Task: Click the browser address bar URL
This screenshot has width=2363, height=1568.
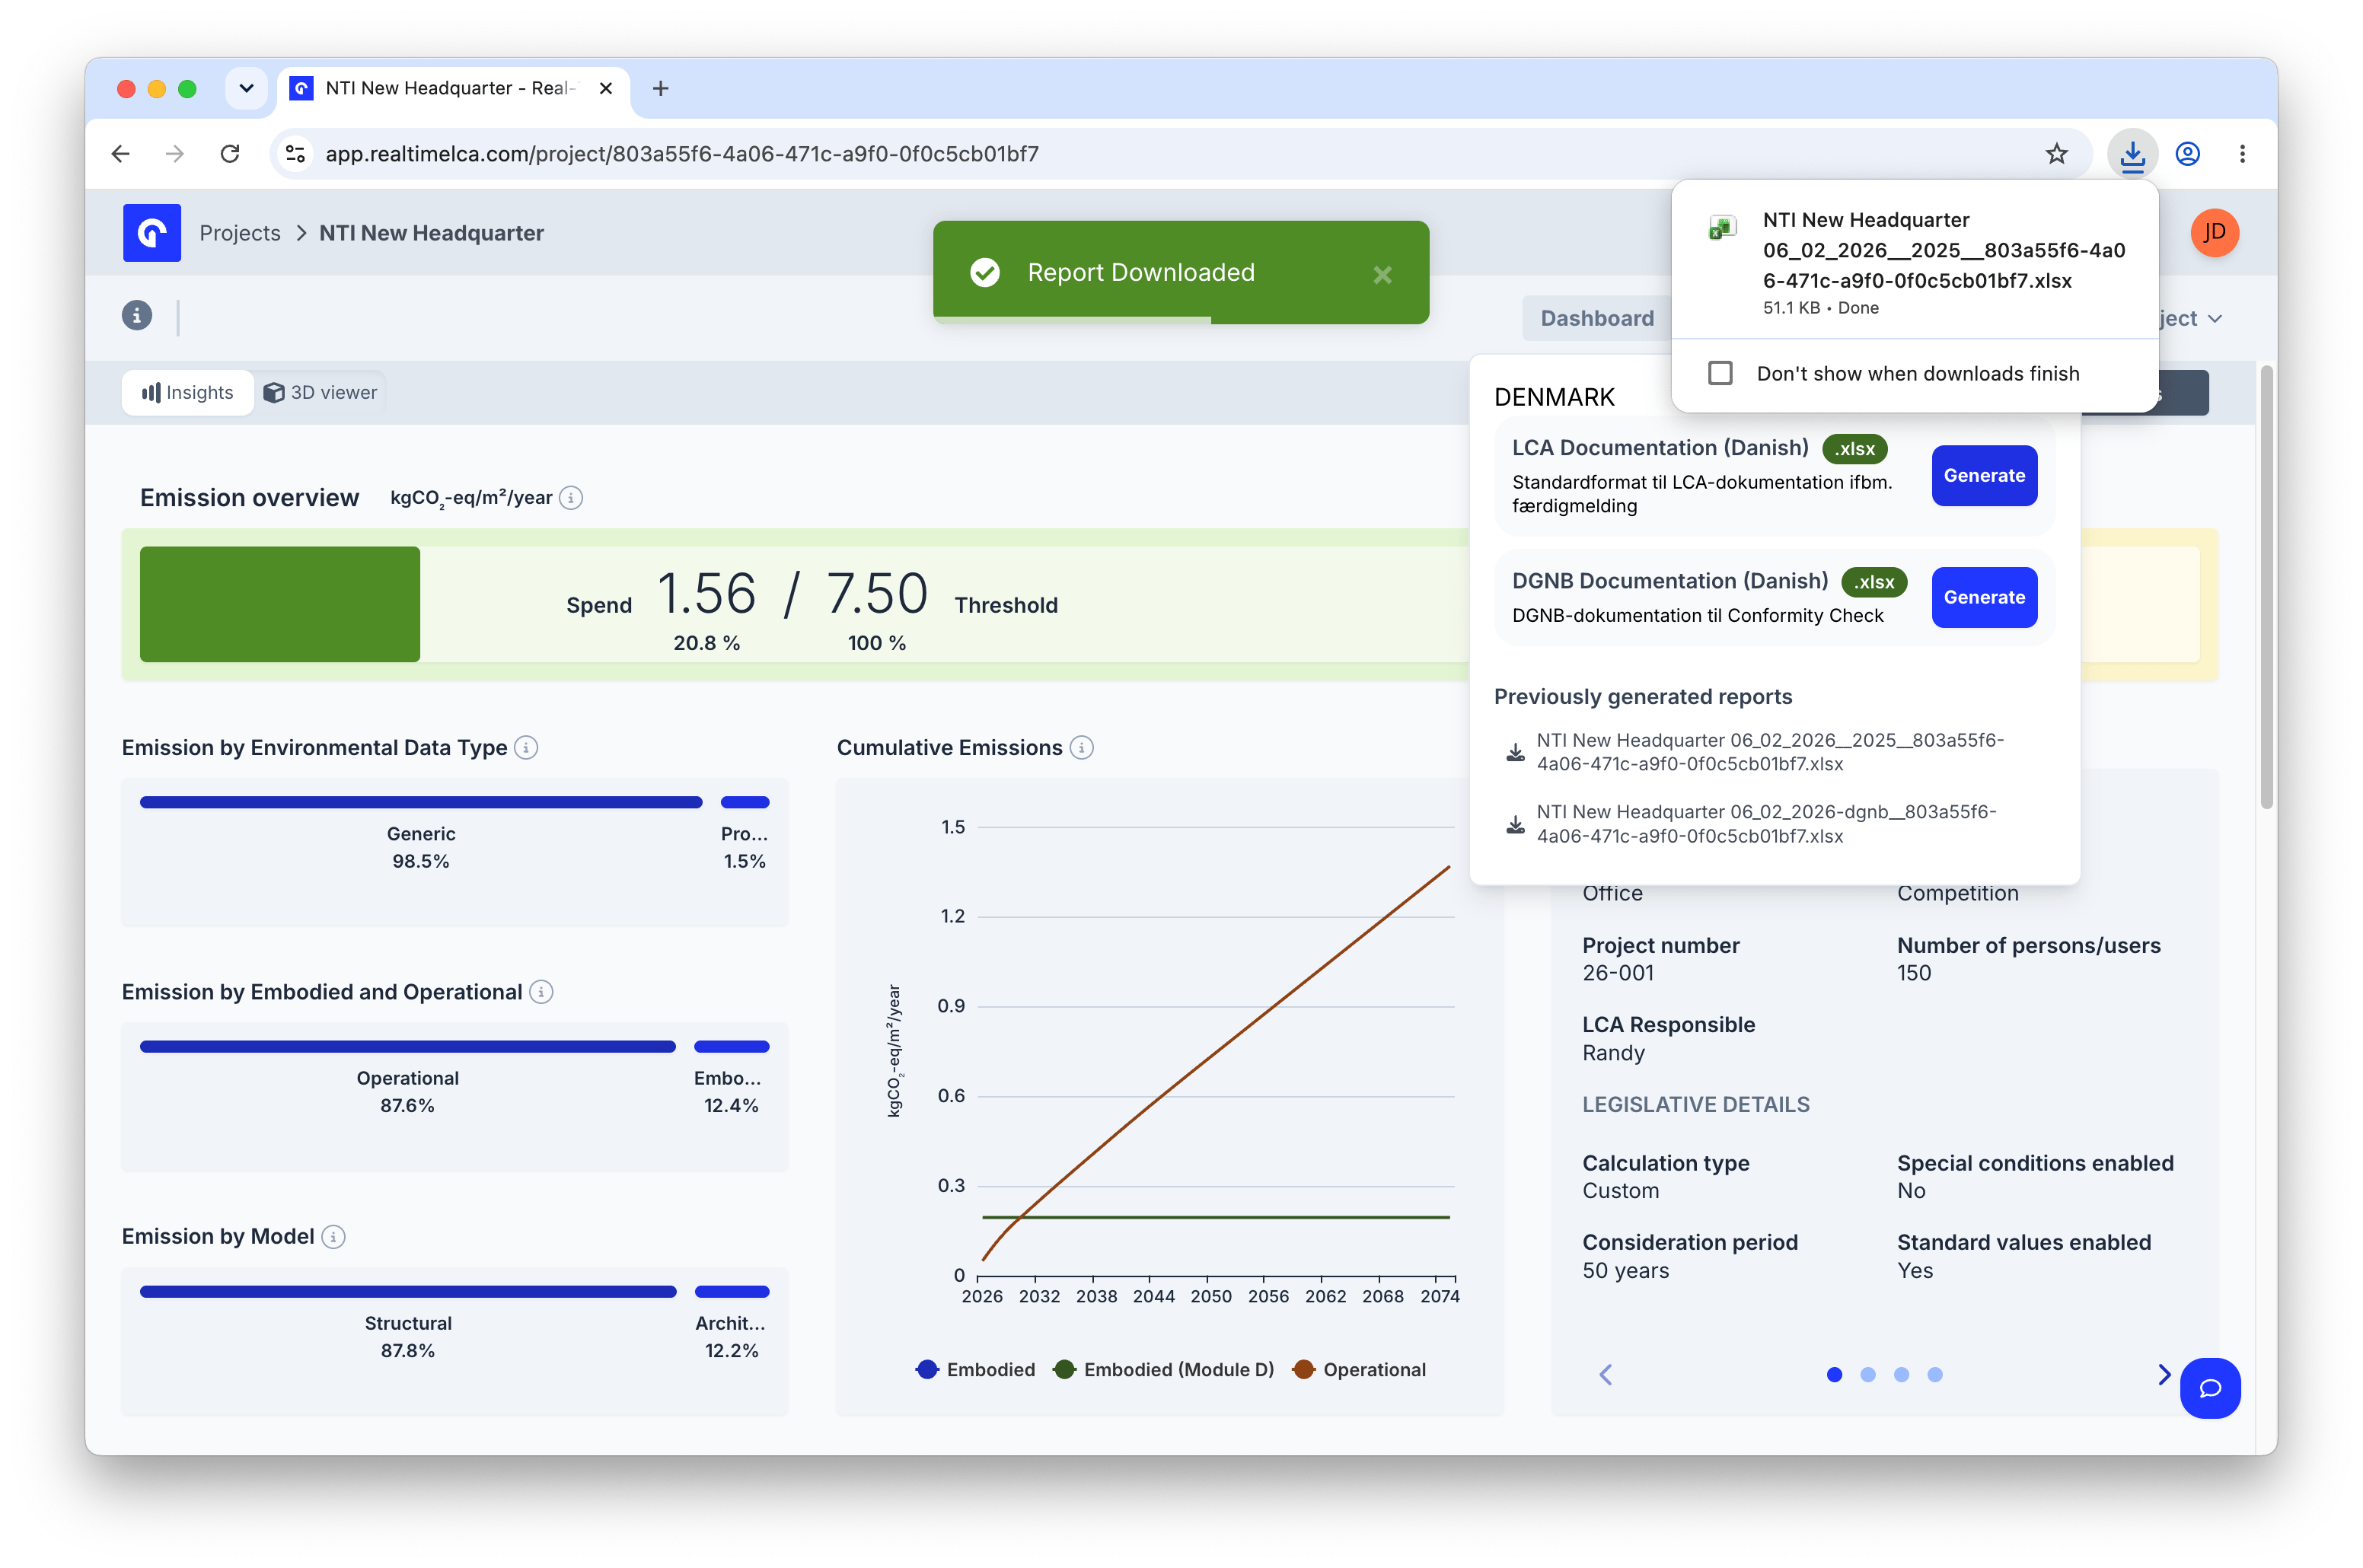Action: coord(682,154)
